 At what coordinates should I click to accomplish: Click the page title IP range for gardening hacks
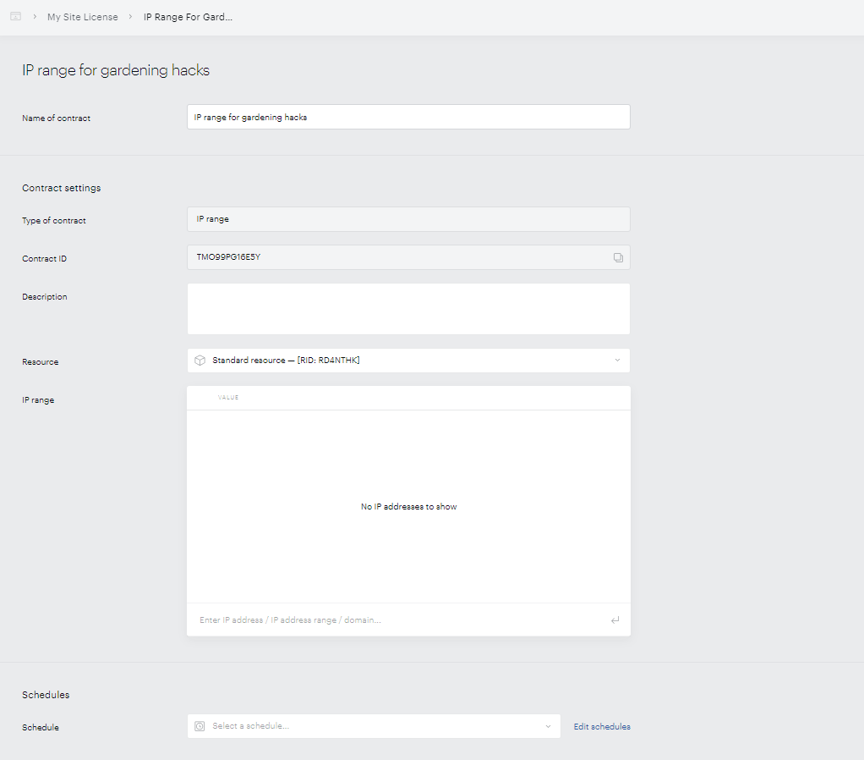116,70
